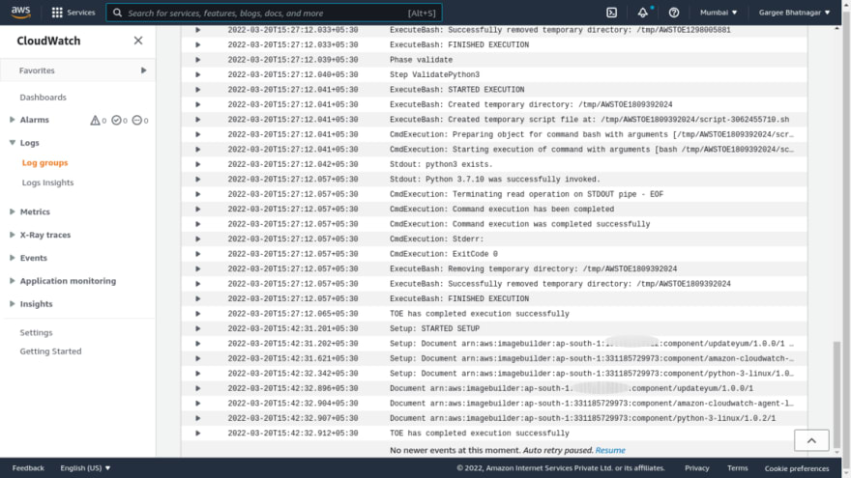
Task: Open the Privacy link
Action: [697, 467]
